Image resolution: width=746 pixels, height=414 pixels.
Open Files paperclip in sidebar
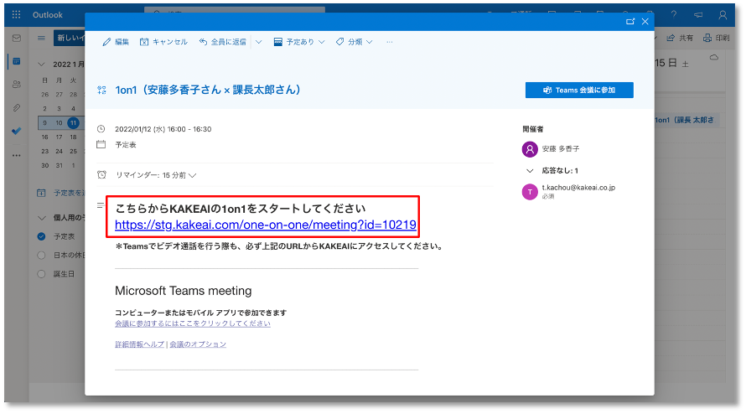tap(17, 108)
